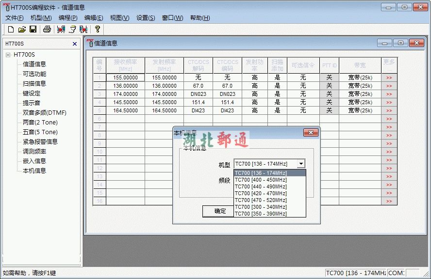Collapse the HT700S tree root node

pos(8,55)
